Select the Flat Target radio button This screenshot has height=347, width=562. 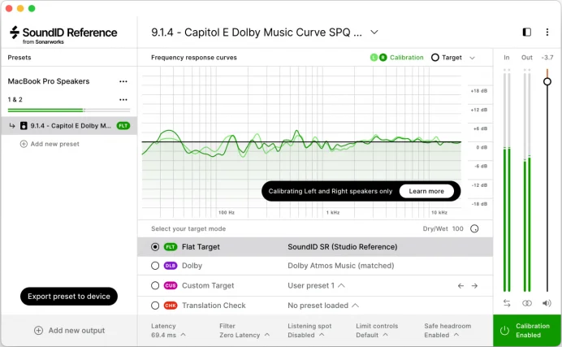[x=155, y=247]
